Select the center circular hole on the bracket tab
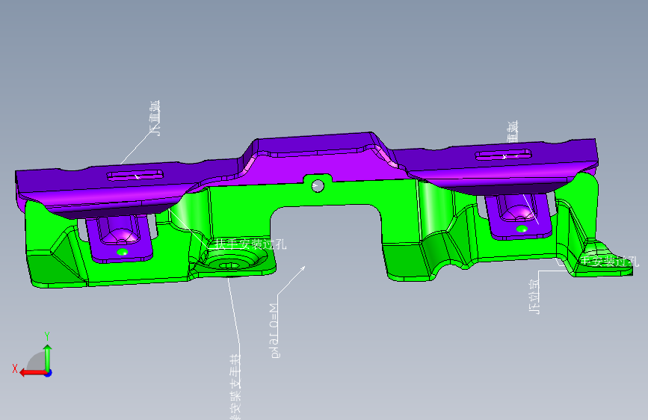The width and height of the screenshot is (648, 420). [318, 185]
